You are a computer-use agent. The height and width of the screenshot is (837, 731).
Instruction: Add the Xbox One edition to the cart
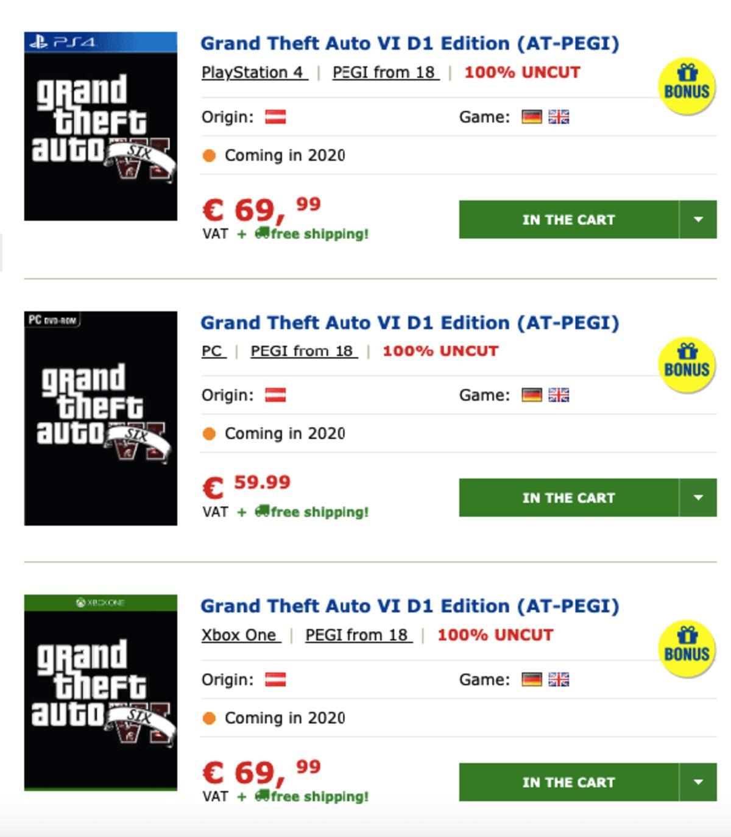(568, 782)
